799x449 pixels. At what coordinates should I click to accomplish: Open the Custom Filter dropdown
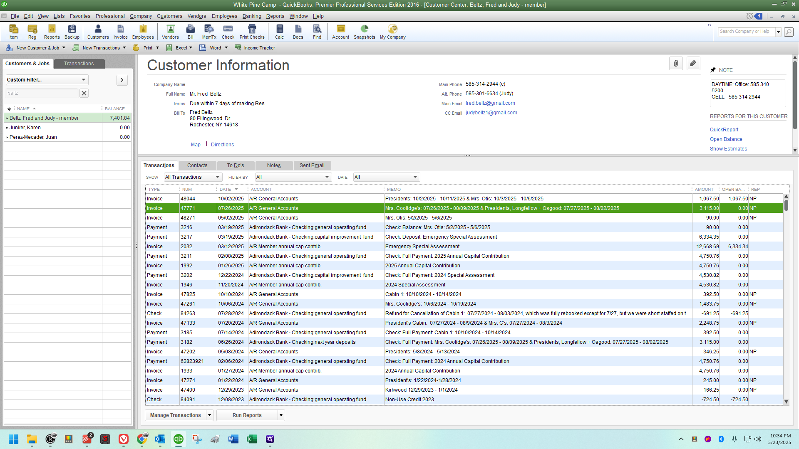47,80
